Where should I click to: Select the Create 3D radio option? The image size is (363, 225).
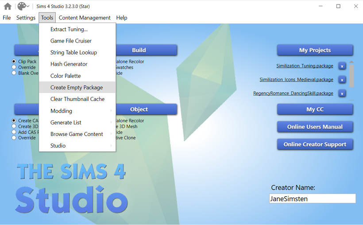(14, 126)
